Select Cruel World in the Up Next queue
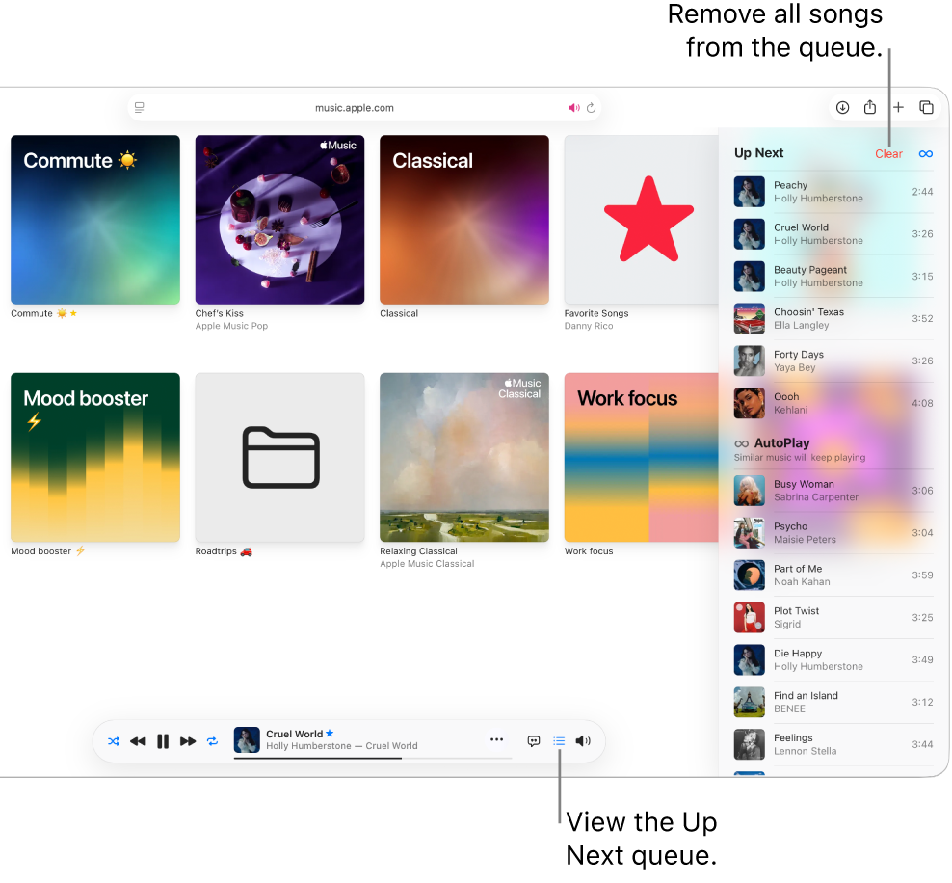Viewport: 952px width, 883px height. click(x=833, y=234)
